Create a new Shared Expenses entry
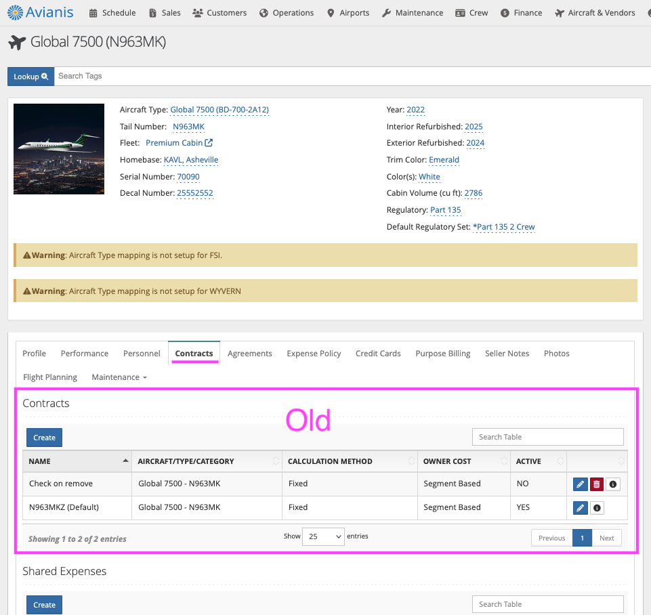This screenshot has width=651, height=615. (45, 605)
